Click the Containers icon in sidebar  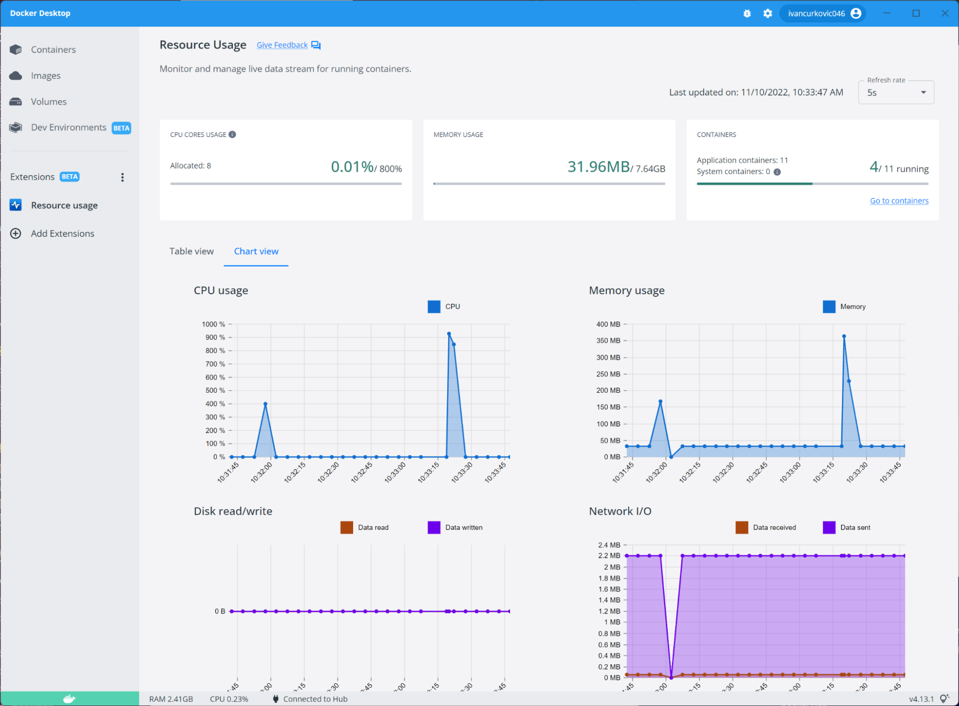tap(16, 49)
